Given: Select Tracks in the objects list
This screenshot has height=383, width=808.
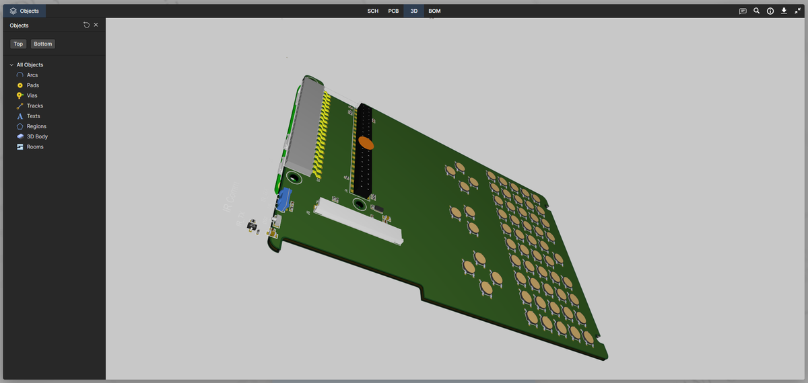Looking at the screenshot, I should (34, 106).
